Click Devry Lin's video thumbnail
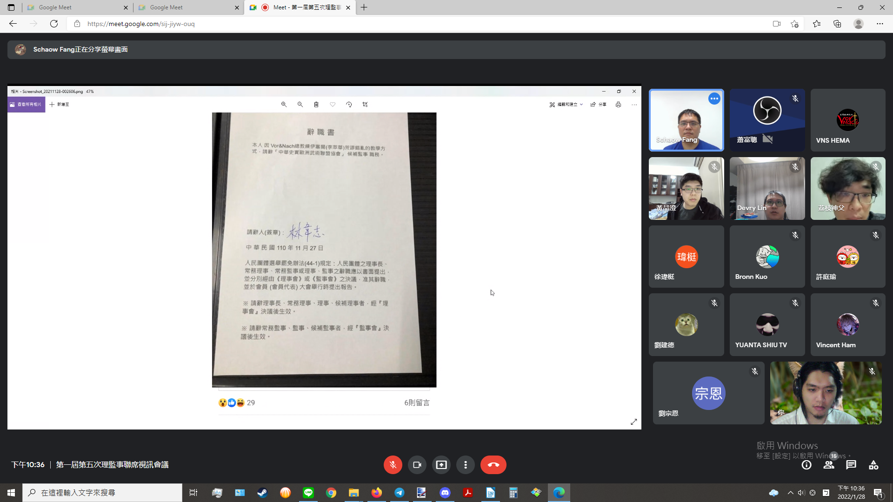The height and width of the screenshot is (502, 893). tap(767, 188)
